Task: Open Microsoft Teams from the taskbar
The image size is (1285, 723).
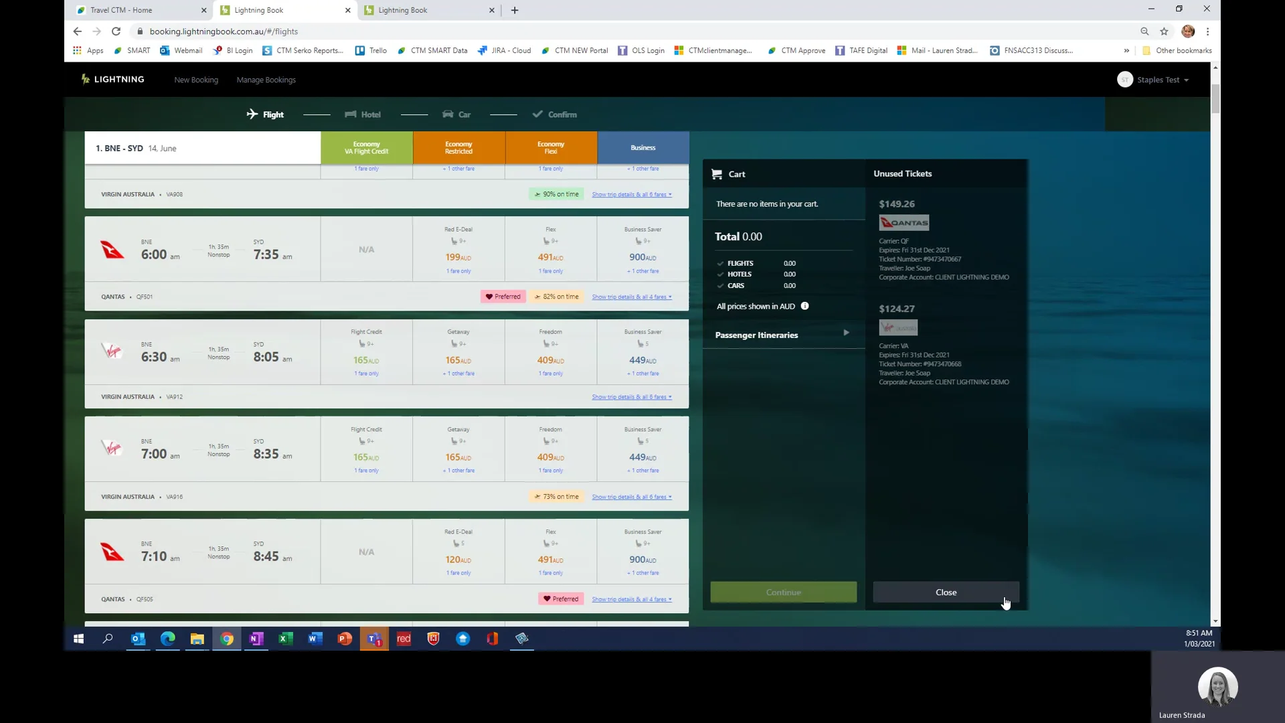Action: point(374,639)
